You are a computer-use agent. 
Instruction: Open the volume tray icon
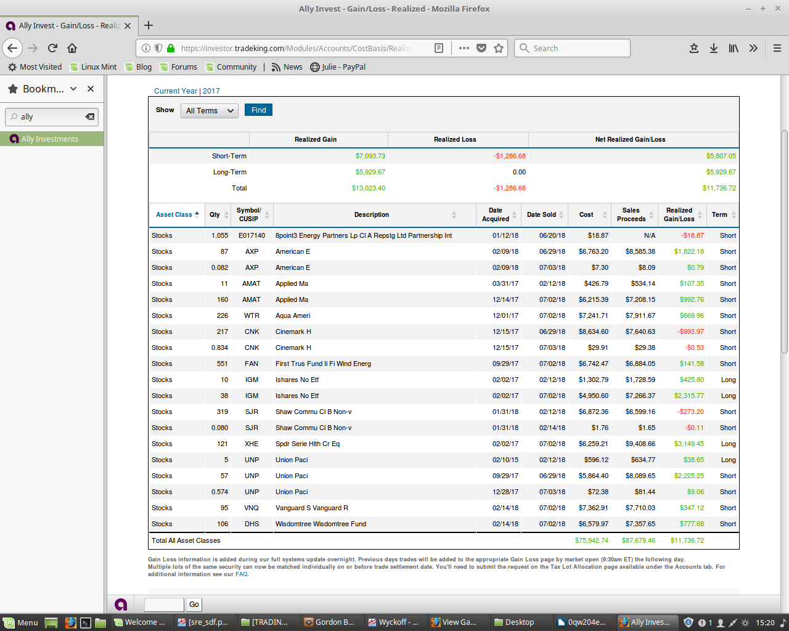(x=783, y=622)
